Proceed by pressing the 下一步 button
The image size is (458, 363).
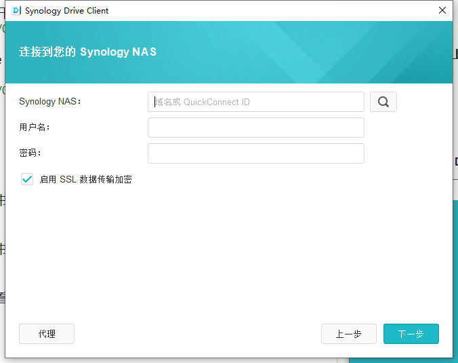(411, 334)
